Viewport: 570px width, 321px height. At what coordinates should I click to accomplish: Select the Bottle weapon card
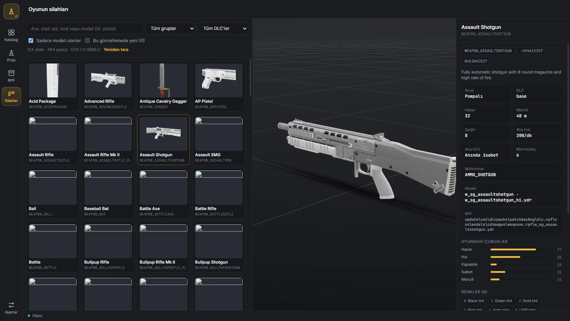(x=53, y=247)
